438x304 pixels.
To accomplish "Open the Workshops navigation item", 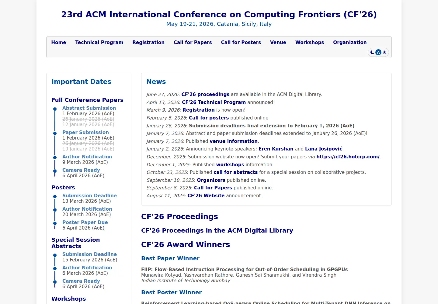I will 310,43.
